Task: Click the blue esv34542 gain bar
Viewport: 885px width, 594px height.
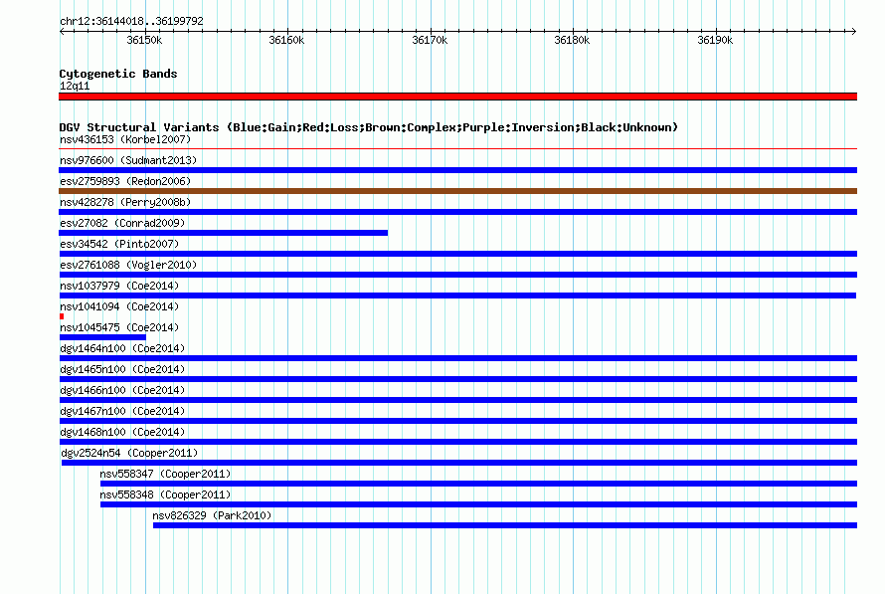Action: 457,254
